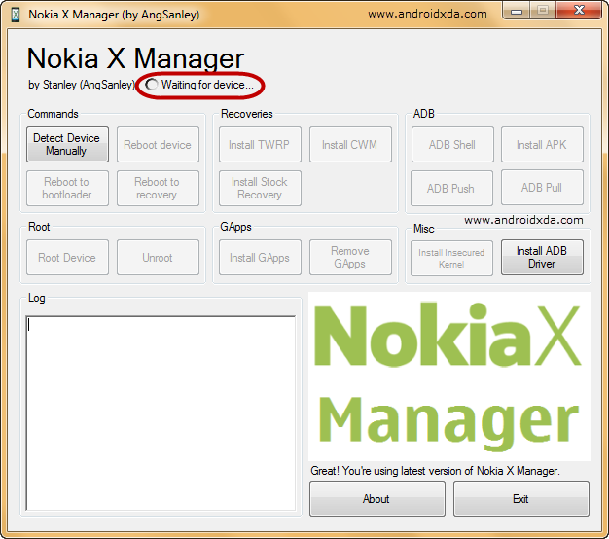Viewport: 609px width, 539px height.
Task: Select the Reboot device button
Action: click(x=158, y=144)
